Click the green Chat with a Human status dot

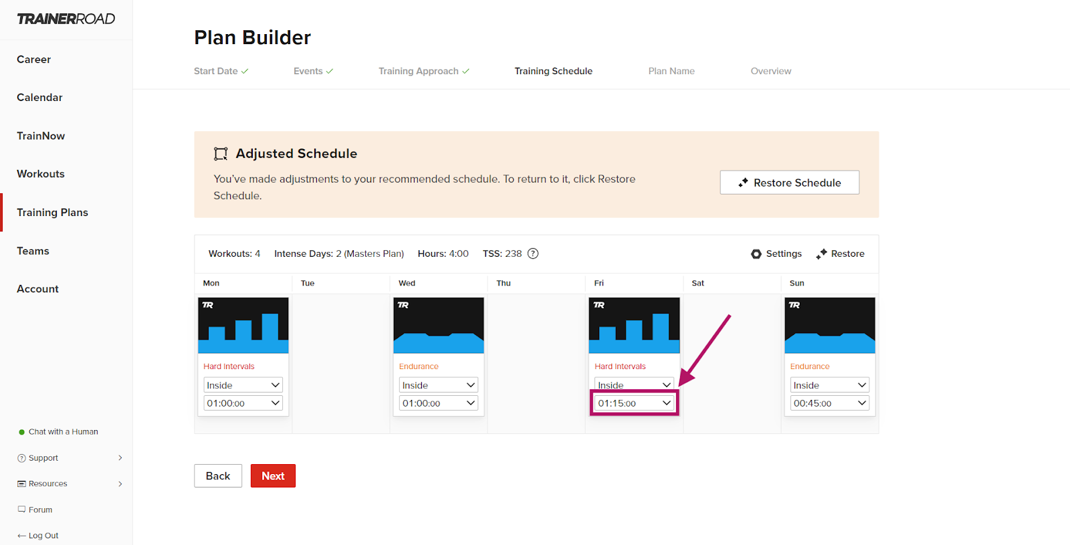click(x=21, y=432)
